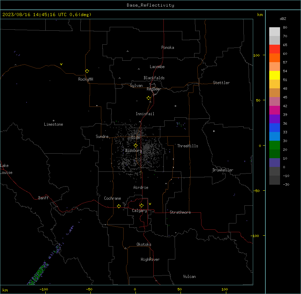Click the 100 tick on the right axis

point(256,55)
